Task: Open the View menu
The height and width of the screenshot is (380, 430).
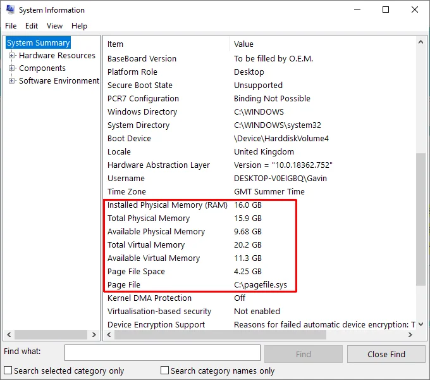Action: coord(54,26)
